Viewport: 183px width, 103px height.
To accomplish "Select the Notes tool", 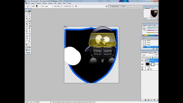I will pos(27,36).
